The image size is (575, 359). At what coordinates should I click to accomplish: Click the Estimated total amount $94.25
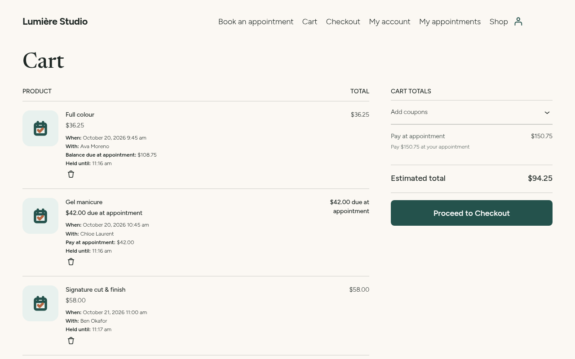[540, 178]
